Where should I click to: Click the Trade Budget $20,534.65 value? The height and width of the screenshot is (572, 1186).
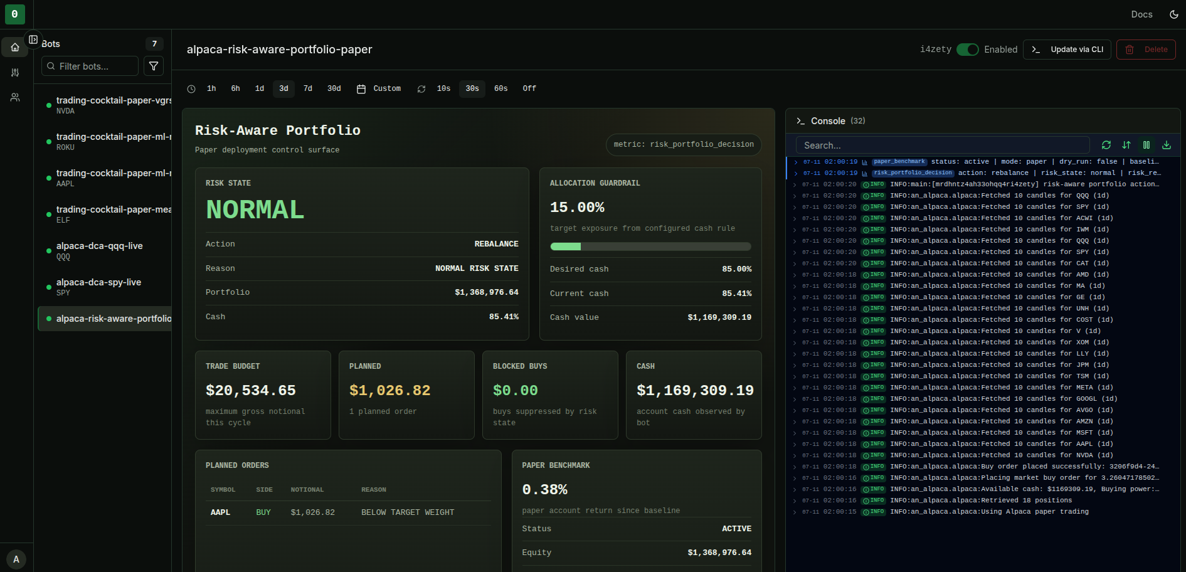tap(251, 390)
